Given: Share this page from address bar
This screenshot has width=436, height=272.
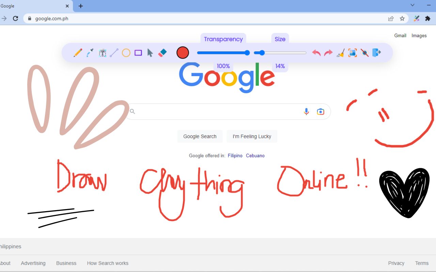Looking at the screenshot, I should [391, 19].
